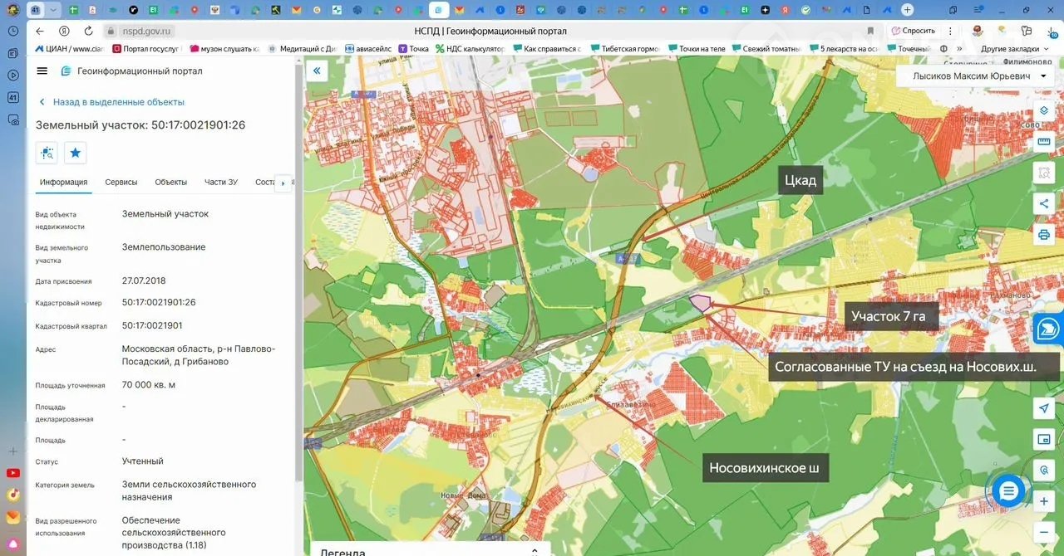This screenshot has width=1064, height=556.
Task: Add the land plot to favorites with star
Action: [x=76, y=153]
